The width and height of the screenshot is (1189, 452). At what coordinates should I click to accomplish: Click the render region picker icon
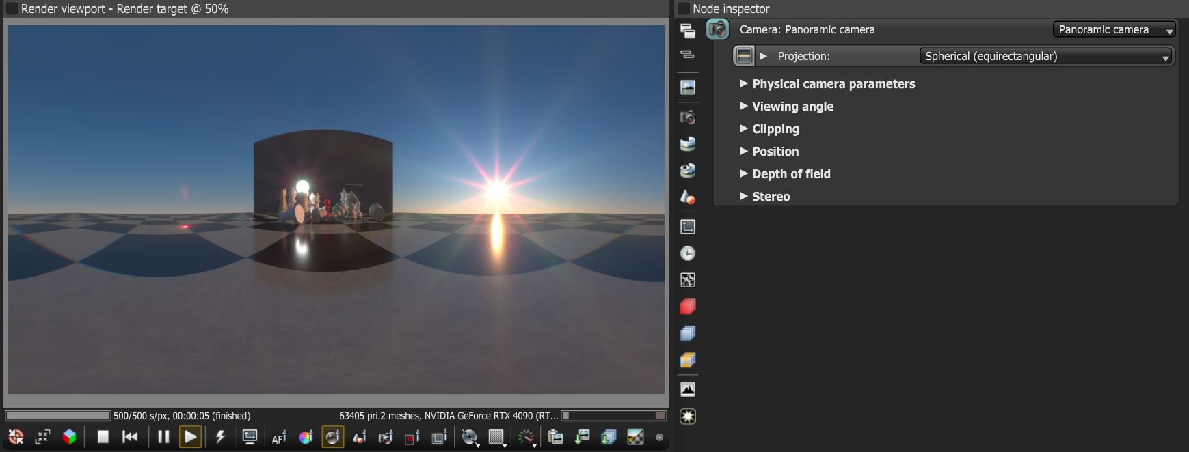(413, 438)
